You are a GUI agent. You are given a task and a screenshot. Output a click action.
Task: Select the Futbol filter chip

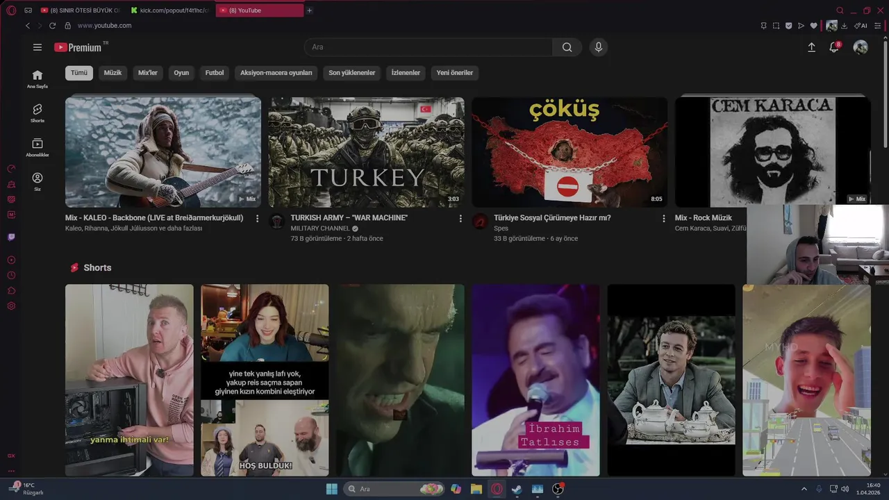click(x=215, y=73)
